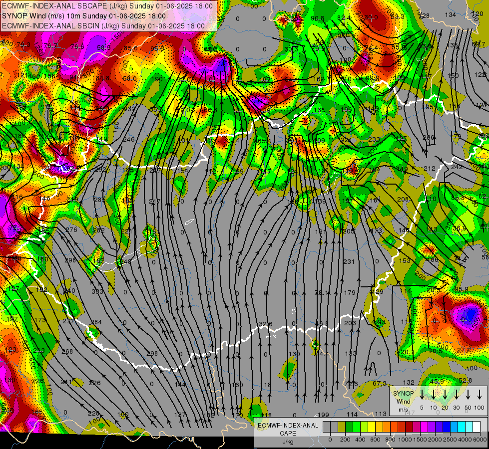Click the J/kg unit label in legend
This screenshot has width=489, height=449.
(x=288, y=442)
